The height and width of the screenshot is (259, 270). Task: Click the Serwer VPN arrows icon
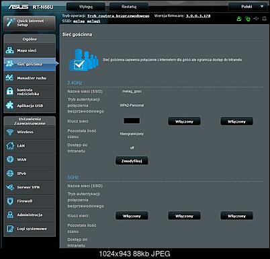(10, 187)
